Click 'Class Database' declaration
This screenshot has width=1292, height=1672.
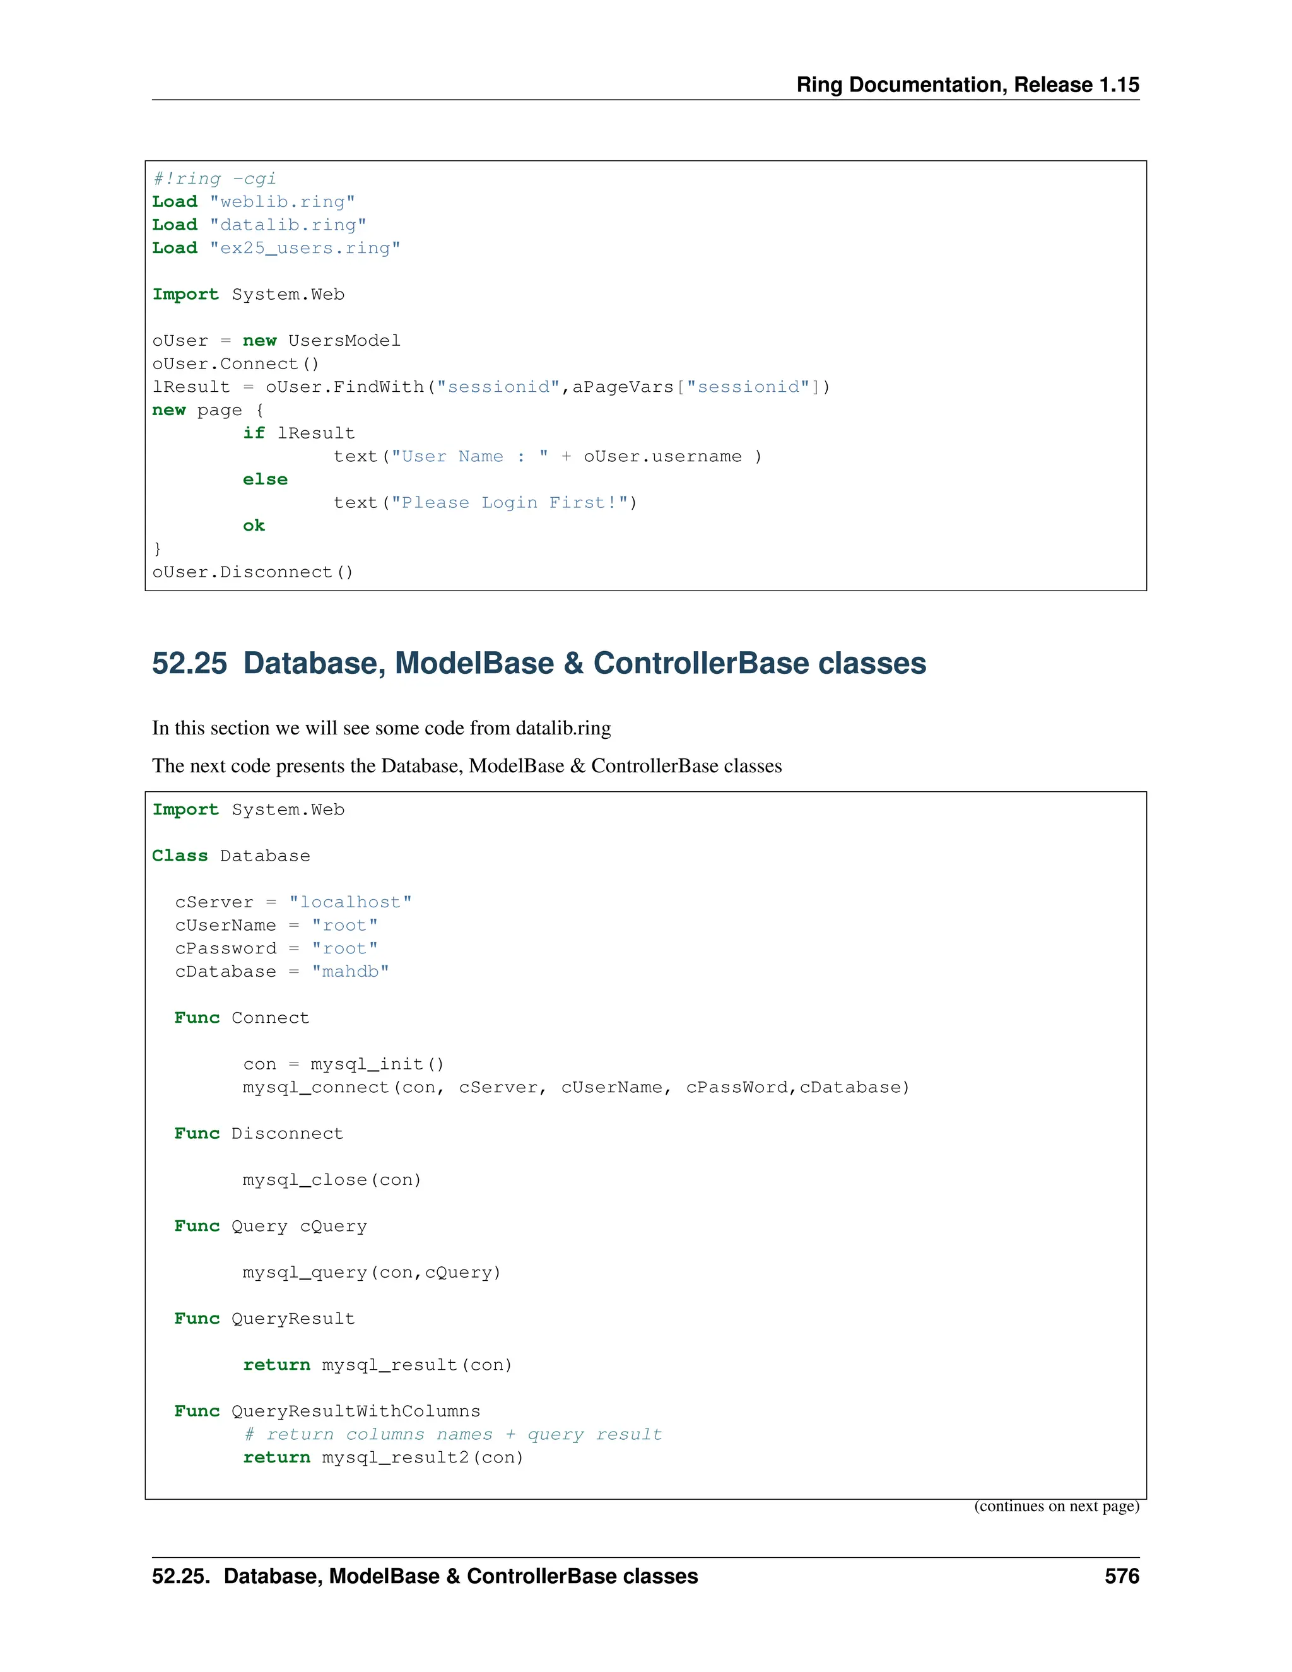(x=230, y=856)
